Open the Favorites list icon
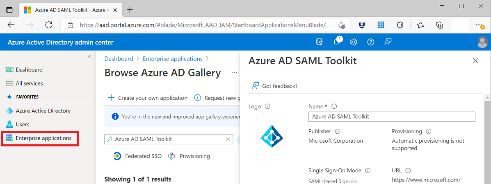This screenshot has height=184, width=491. (x=420, y=25)
